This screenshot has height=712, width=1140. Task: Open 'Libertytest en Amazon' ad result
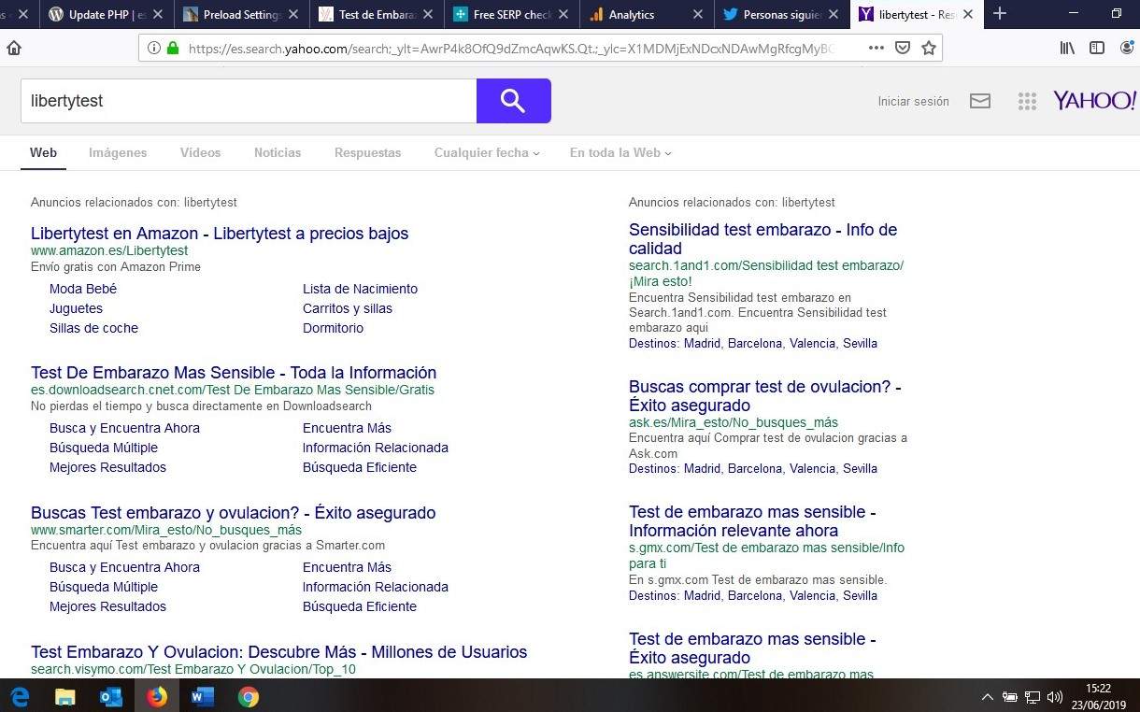point(220,234)
